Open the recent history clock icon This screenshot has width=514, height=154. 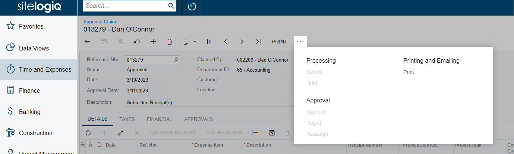[192, 7]
